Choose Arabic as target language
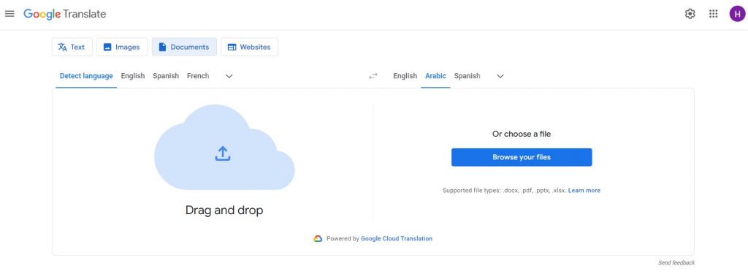This screenshot has height=274, width=748. pos(435,76)
